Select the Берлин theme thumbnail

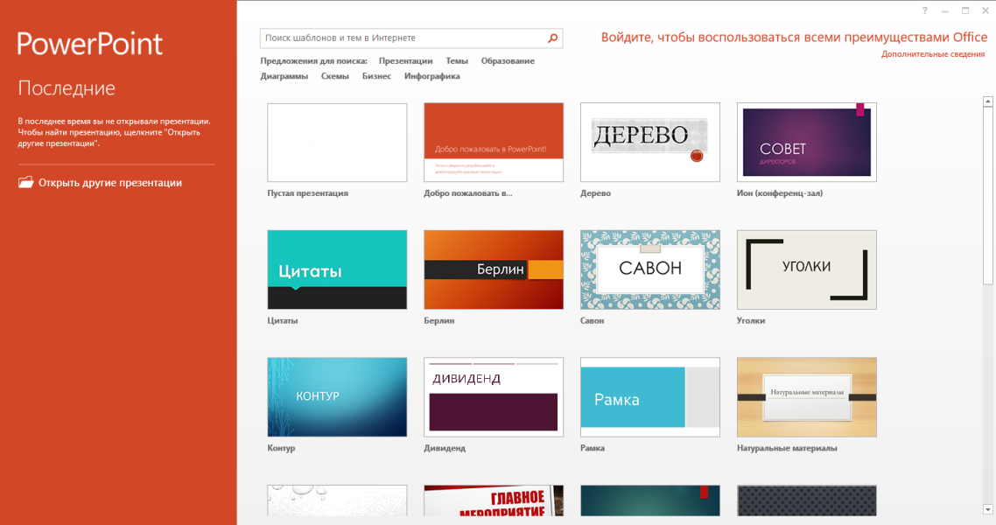(494, 269)
